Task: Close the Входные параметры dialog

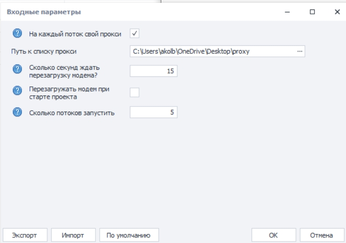Action: click(337, 12)
